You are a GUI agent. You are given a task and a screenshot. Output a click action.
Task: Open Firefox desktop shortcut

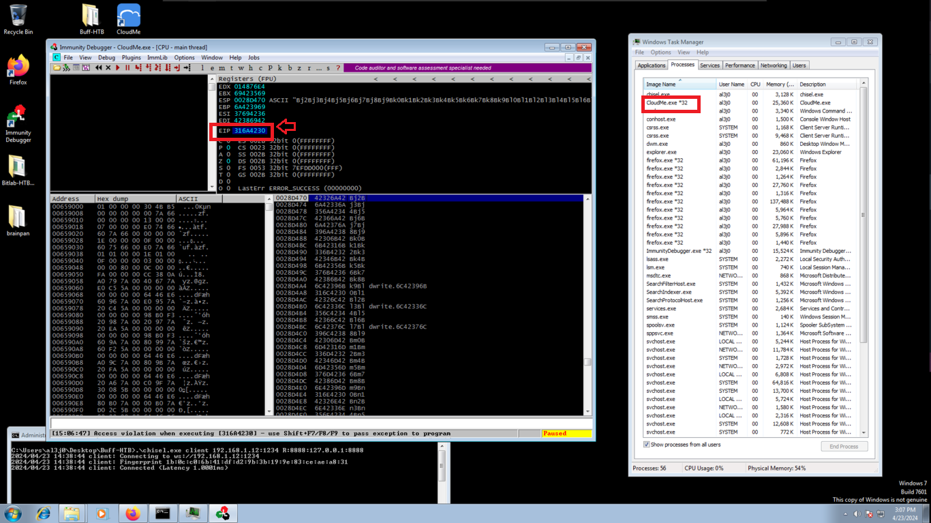click(18, 70)
